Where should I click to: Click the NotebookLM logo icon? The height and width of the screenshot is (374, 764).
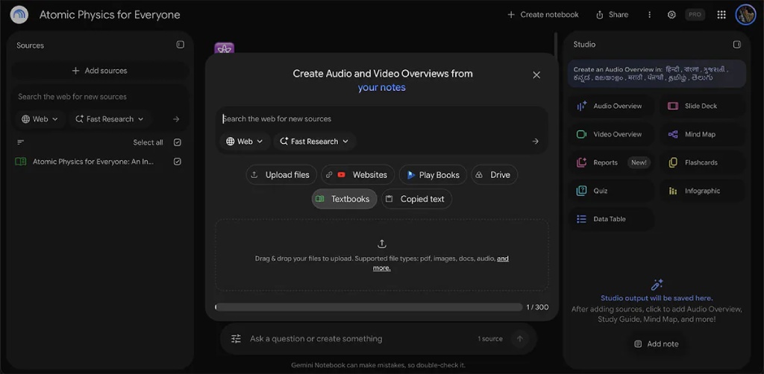pyautogui.click(x=19, y=15)
